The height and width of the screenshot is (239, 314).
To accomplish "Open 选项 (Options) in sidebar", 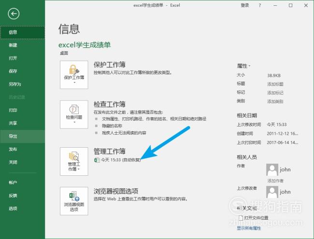I will (22, 209).
